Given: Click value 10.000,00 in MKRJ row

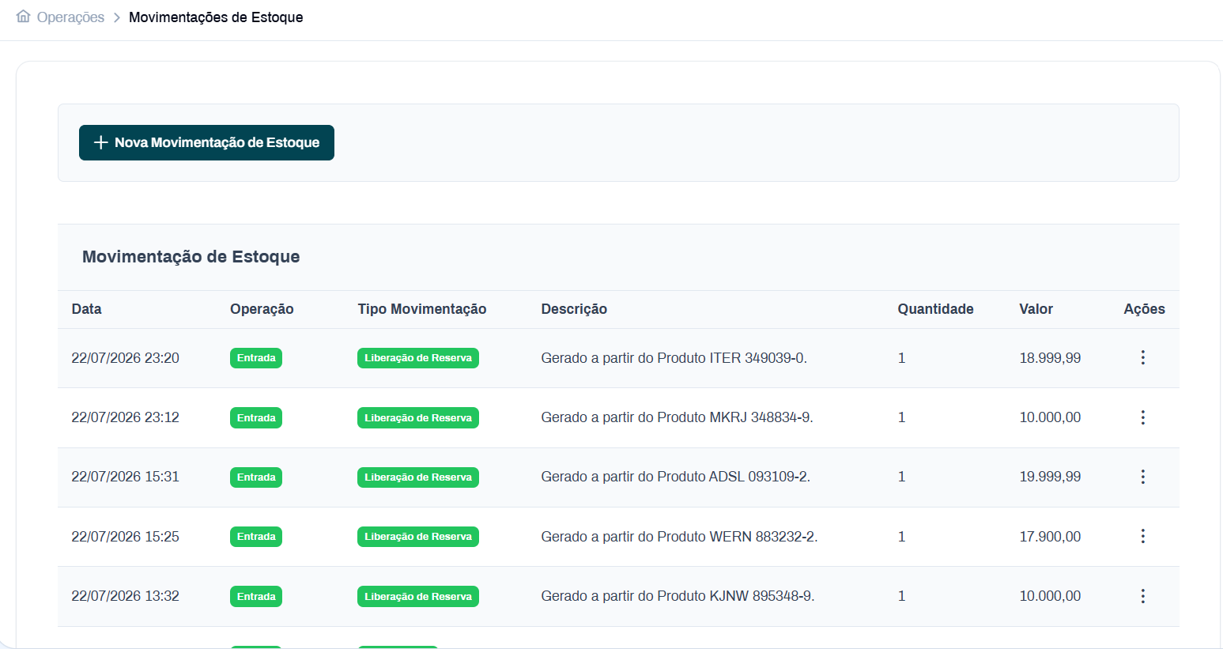Looking at the screenshot, I should (1050, 417).
